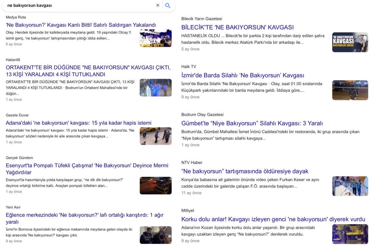Click the Milliyet article thumbnail image
Screen dimensions: 374x245
(350, 234)
